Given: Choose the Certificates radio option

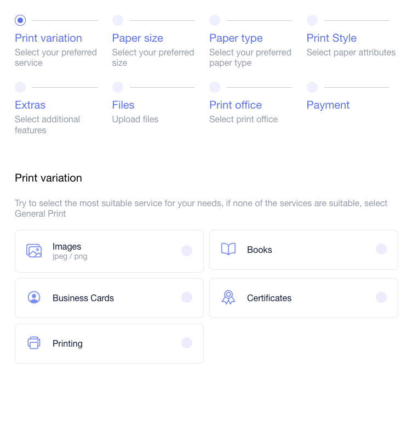Looking at the screenshot, I should tap(381, 297).
